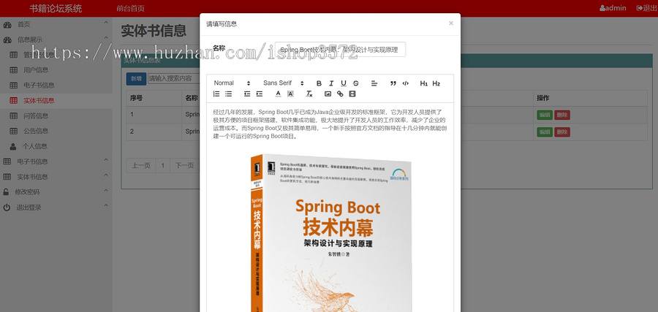Open 用户信息 in the sidebar
The image size is (658, 312).
[36, 70]
